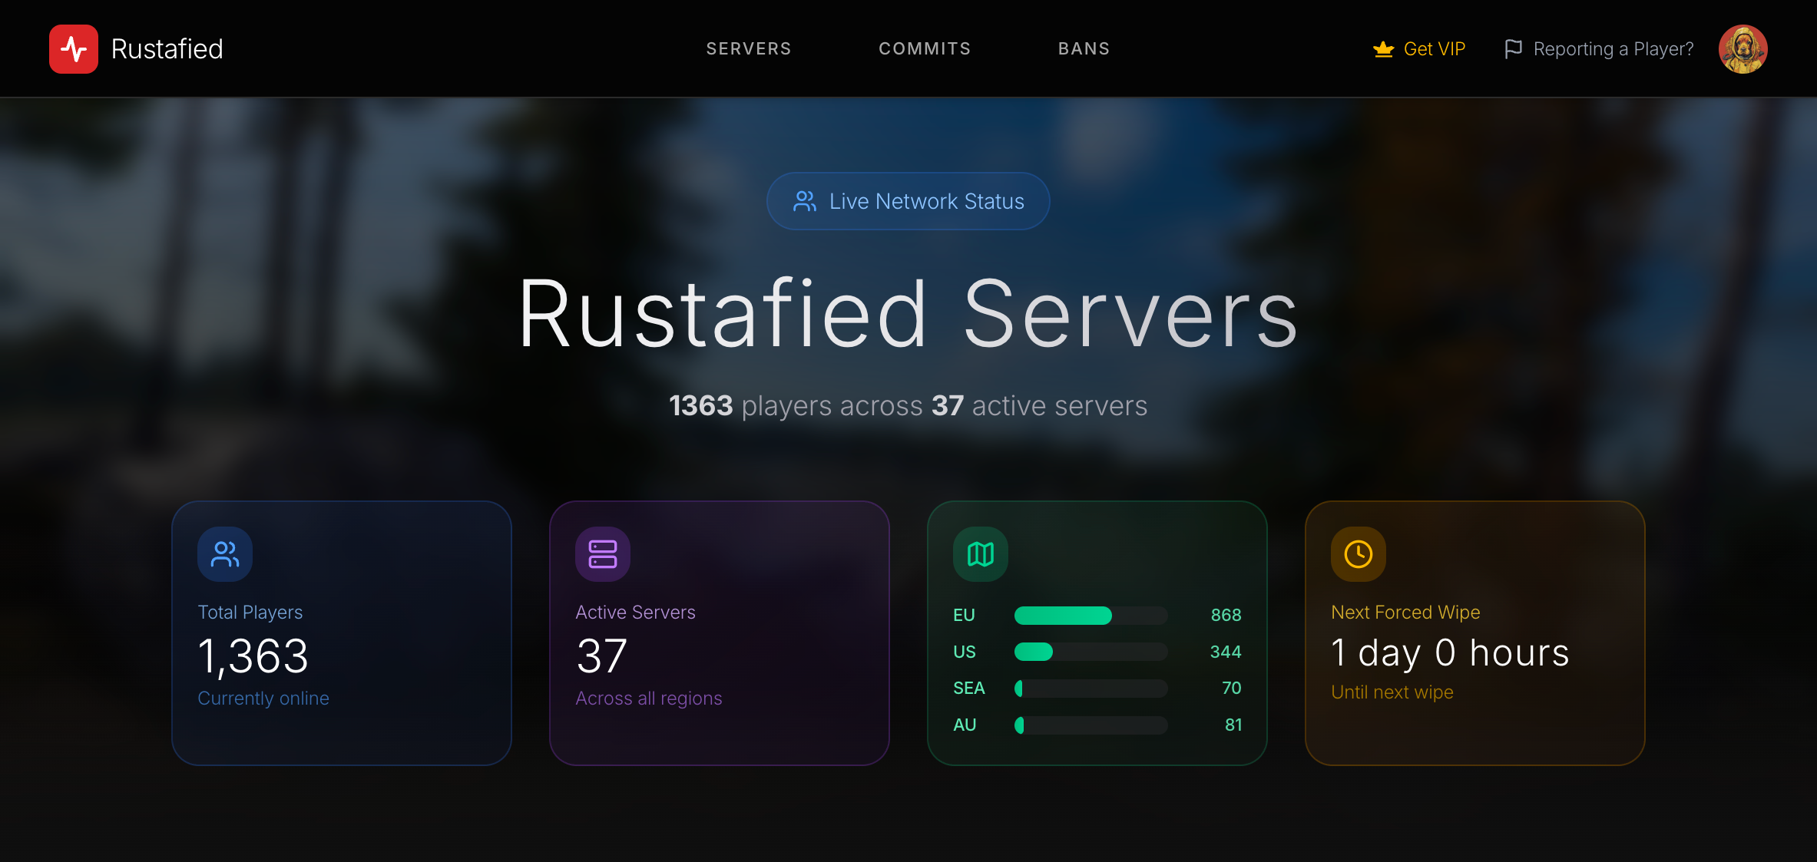Click the purple server stack icon

pyautogui.click(x=603, y=554)
